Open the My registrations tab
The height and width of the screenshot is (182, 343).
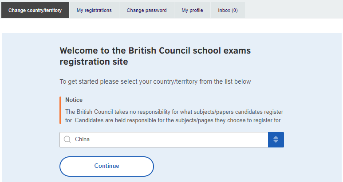(94, 10)
